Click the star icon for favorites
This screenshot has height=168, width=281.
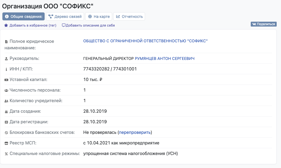(6, 25)
